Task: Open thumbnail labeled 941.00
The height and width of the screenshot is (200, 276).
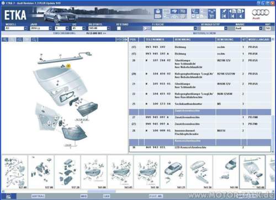Action: pos(94,172)
